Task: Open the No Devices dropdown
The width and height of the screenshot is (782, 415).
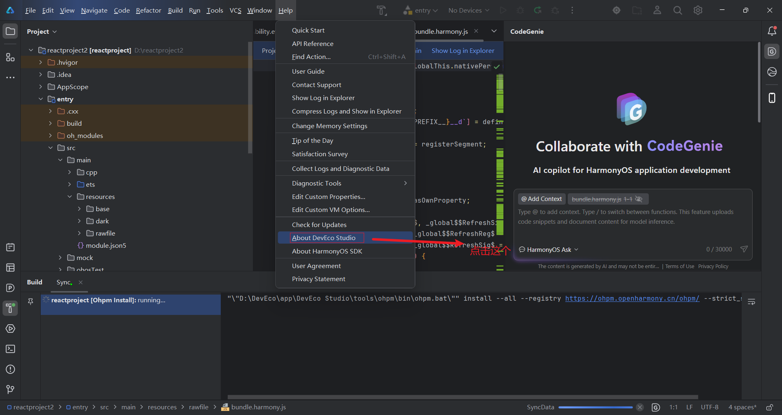Action: point(469,11)
